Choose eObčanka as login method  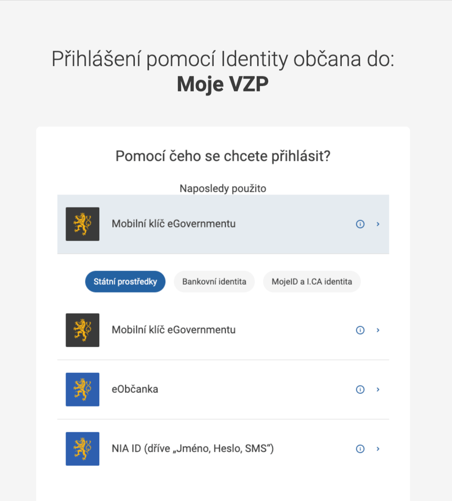pyautogui.click(x=223, y=390)
